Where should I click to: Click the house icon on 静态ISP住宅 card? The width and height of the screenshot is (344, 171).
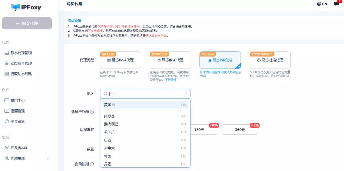(210, 60)
